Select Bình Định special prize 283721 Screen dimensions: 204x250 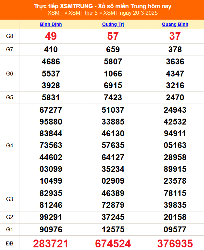51,243
